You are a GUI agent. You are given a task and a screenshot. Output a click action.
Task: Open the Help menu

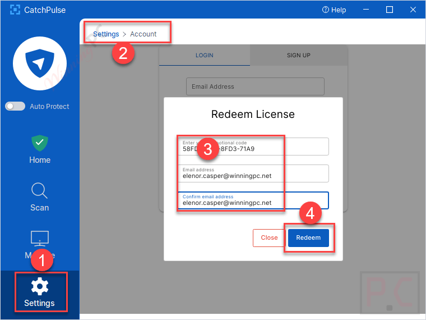(334, 10)
